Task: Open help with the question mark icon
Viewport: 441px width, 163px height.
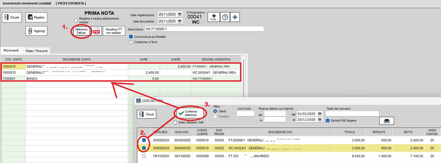Action: pos(225,17)
